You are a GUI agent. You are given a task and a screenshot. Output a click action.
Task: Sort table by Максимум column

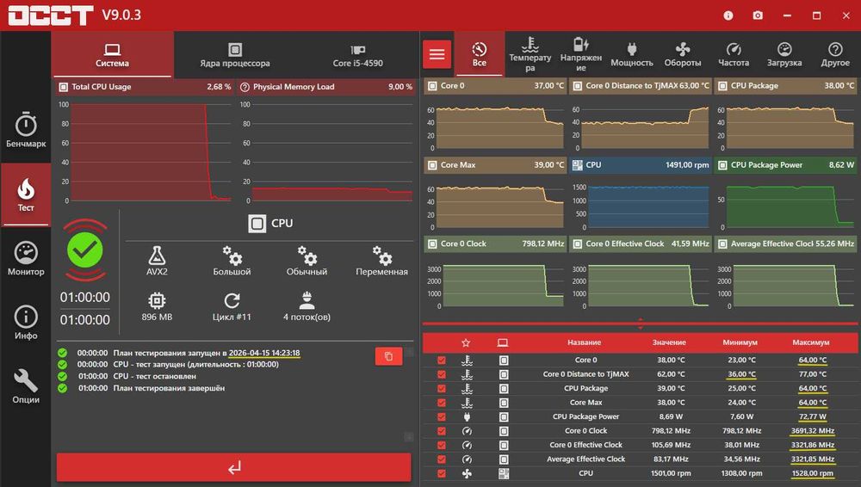tap(810, 342)
